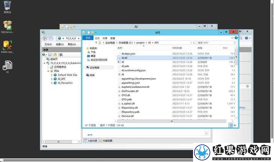Click the http browse link in IIS actions
Image resolution: width=274 pixels, height=162 pixels.
[242, 108]
